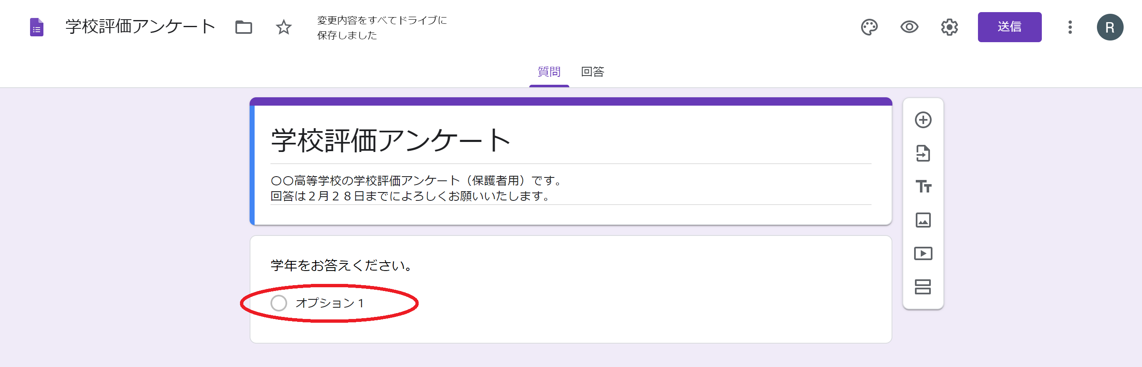This screenshot has width=1142, height=367.
Task: Select the オプション 1 radio button
Action: pos(279,303)
